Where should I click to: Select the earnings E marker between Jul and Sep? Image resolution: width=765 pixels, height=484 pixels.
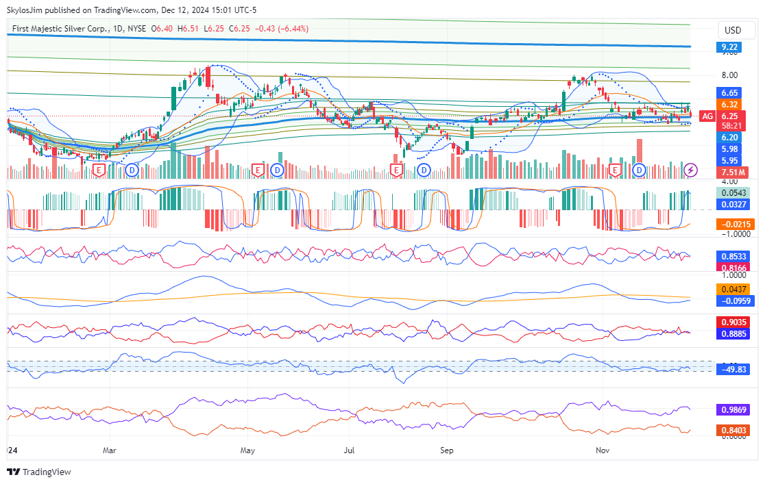396,169
